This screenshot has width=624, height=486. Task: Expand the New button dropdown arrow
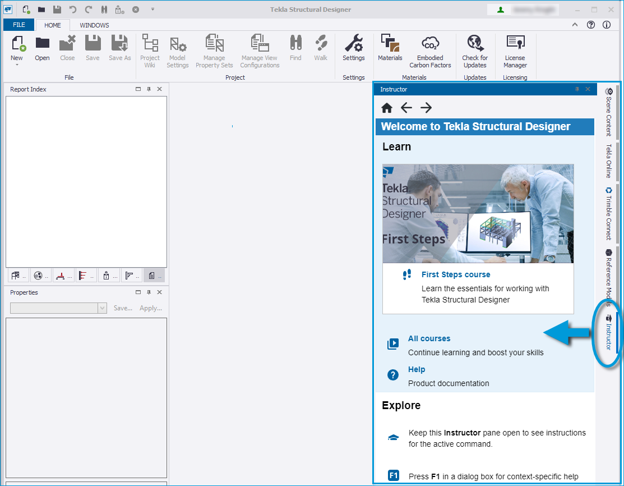point(17,65)
